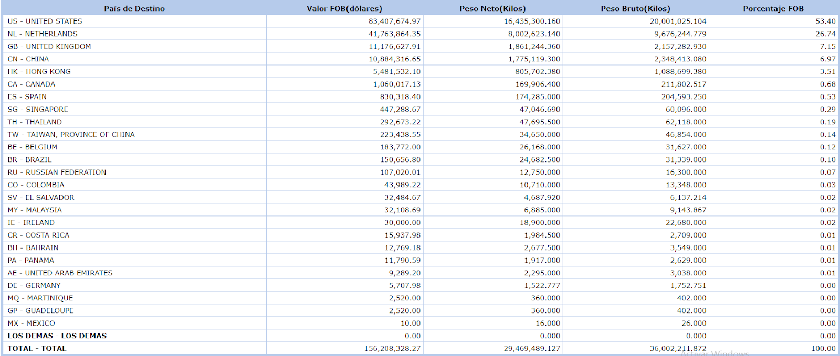Viewport: 840px width, 356px height.
Task: Click gross weight 20,001,025.104 for United States
Action: tap(678, 21)
